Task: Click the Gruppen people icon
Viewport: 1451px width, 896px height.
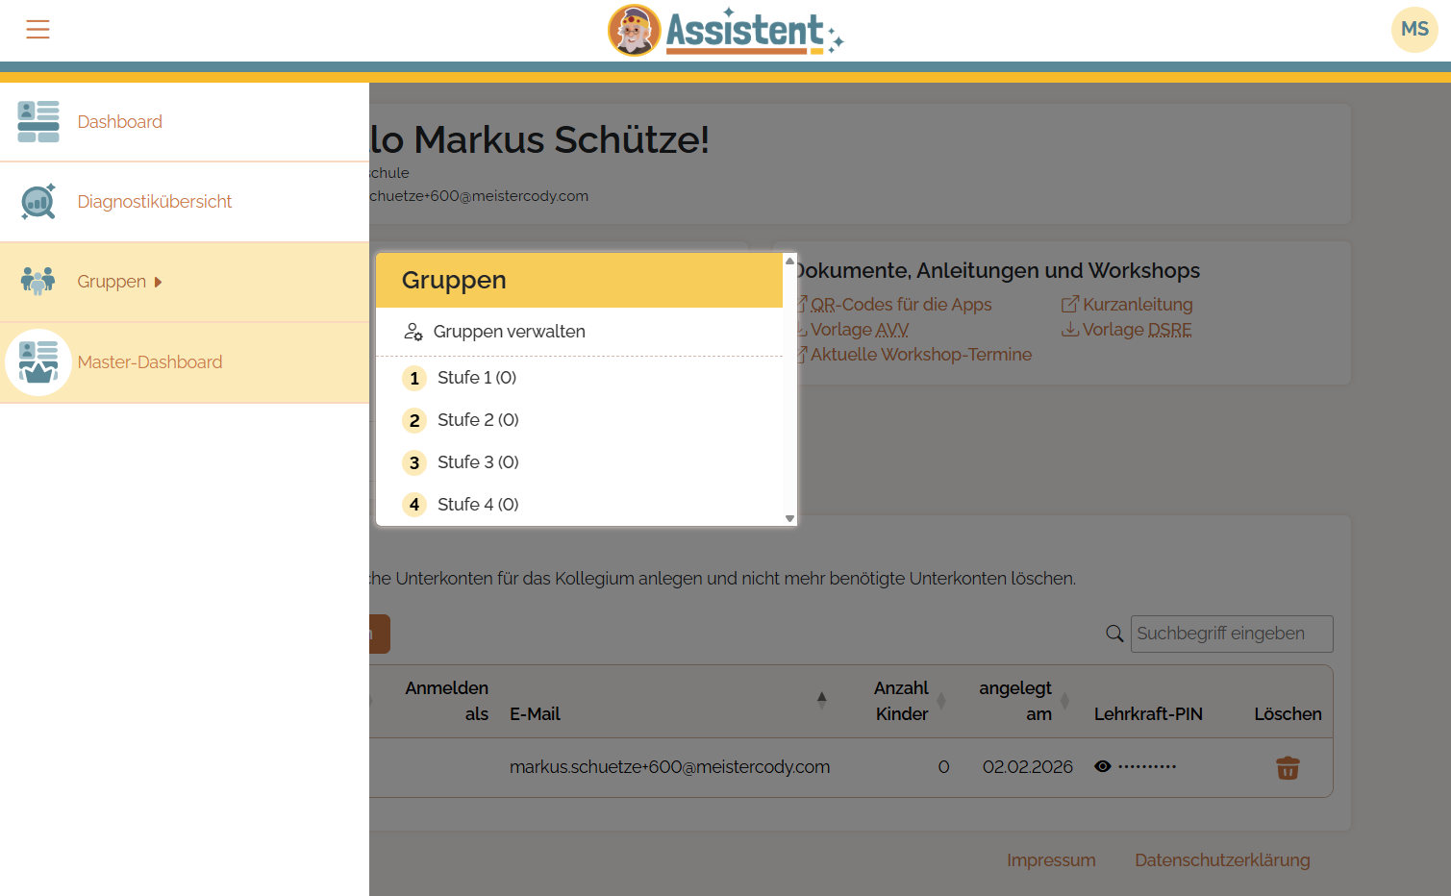Action: point(38,282)
